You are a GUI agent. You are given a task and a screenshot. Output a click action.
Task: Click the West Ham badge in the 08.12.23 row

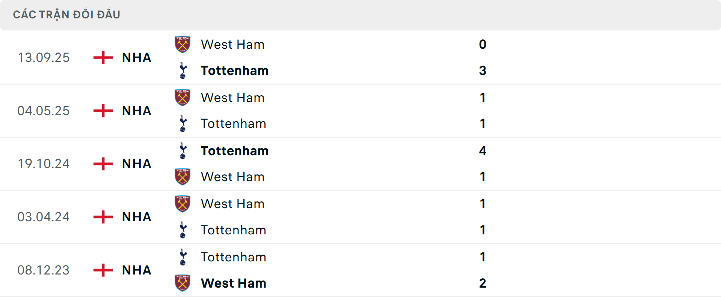pos(183,283)
